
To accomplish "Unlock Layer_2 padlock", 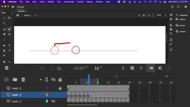I will click(60, 88).
